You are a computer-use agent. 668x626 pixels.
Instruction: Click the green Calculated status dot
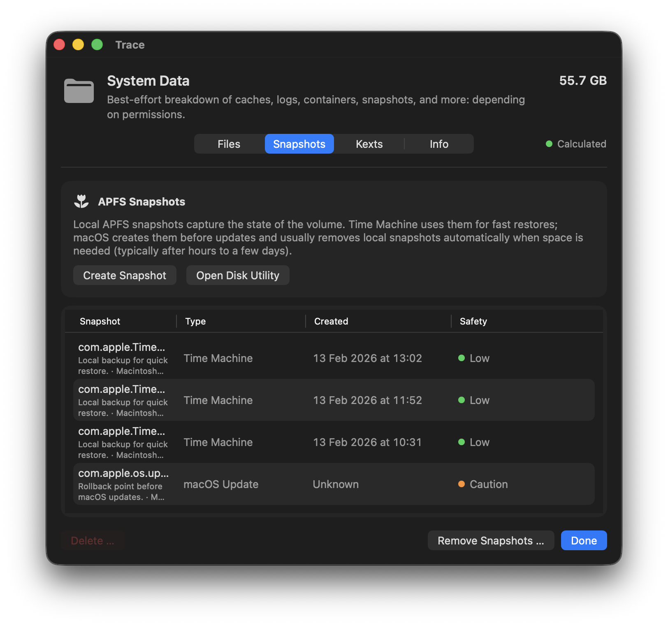click(x=549, y=144)
